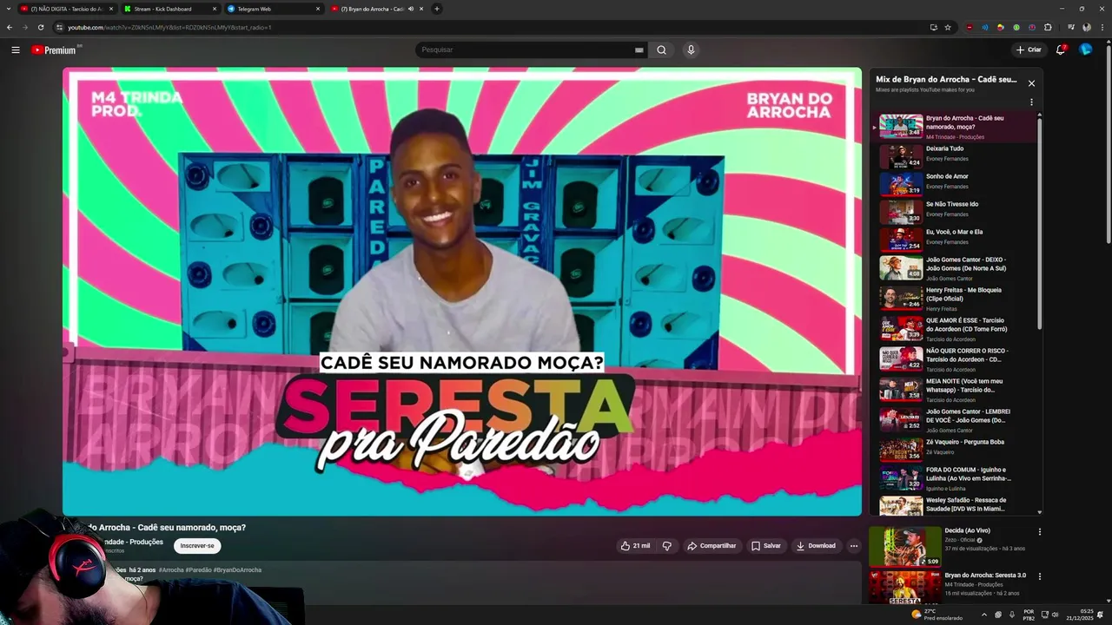The width and height of the screenshot is (1112, 625).
Task: Open options for Bryan do Arrocha: Seresta 3.0
Action: [x=1039, y=576]
